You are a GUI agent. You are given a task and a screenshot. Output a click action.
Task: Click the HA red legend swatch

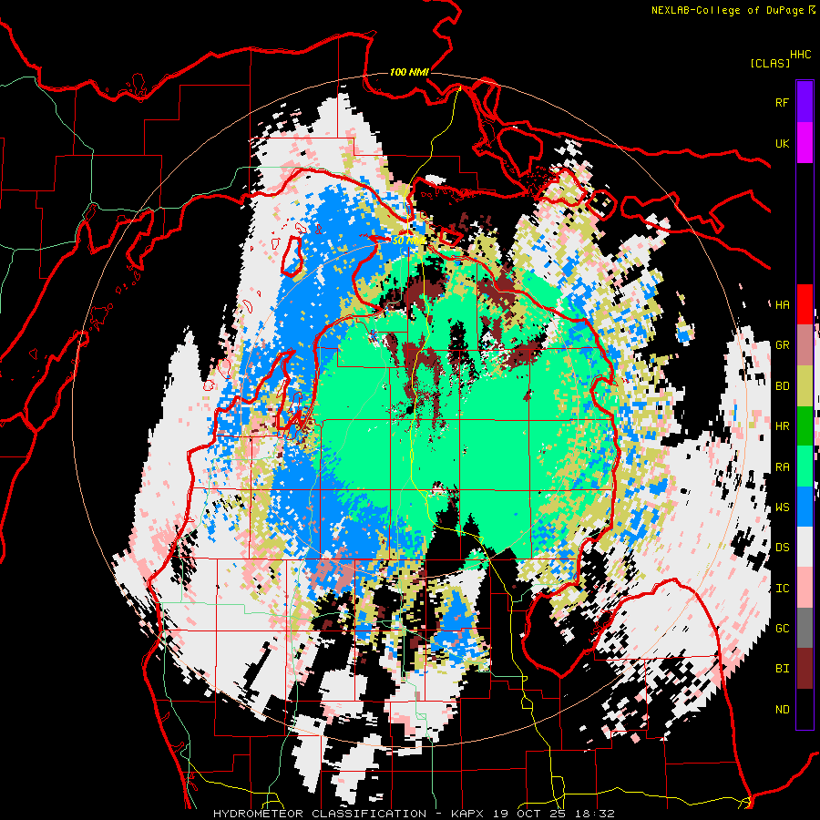pos(805,304)
